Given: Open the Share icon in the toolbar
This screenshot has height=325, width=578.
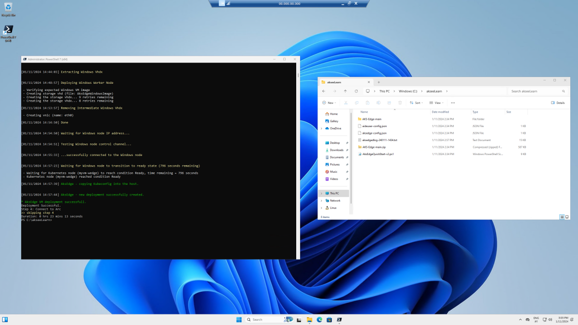Looking at the screenshot, I should click(389, 103).
